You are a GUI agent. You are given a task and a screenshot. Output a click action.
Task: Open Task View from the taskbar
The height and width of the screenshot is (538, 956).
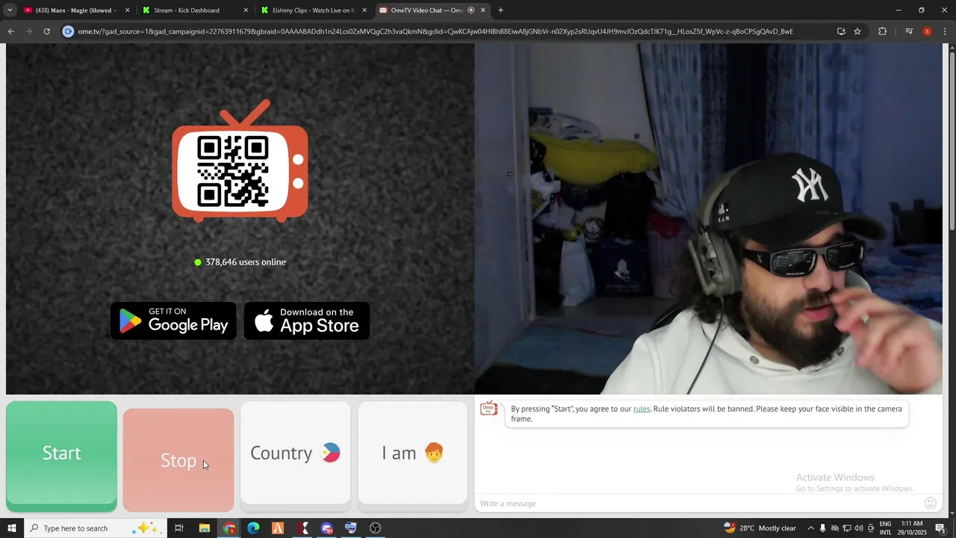(x=179, y=528)
